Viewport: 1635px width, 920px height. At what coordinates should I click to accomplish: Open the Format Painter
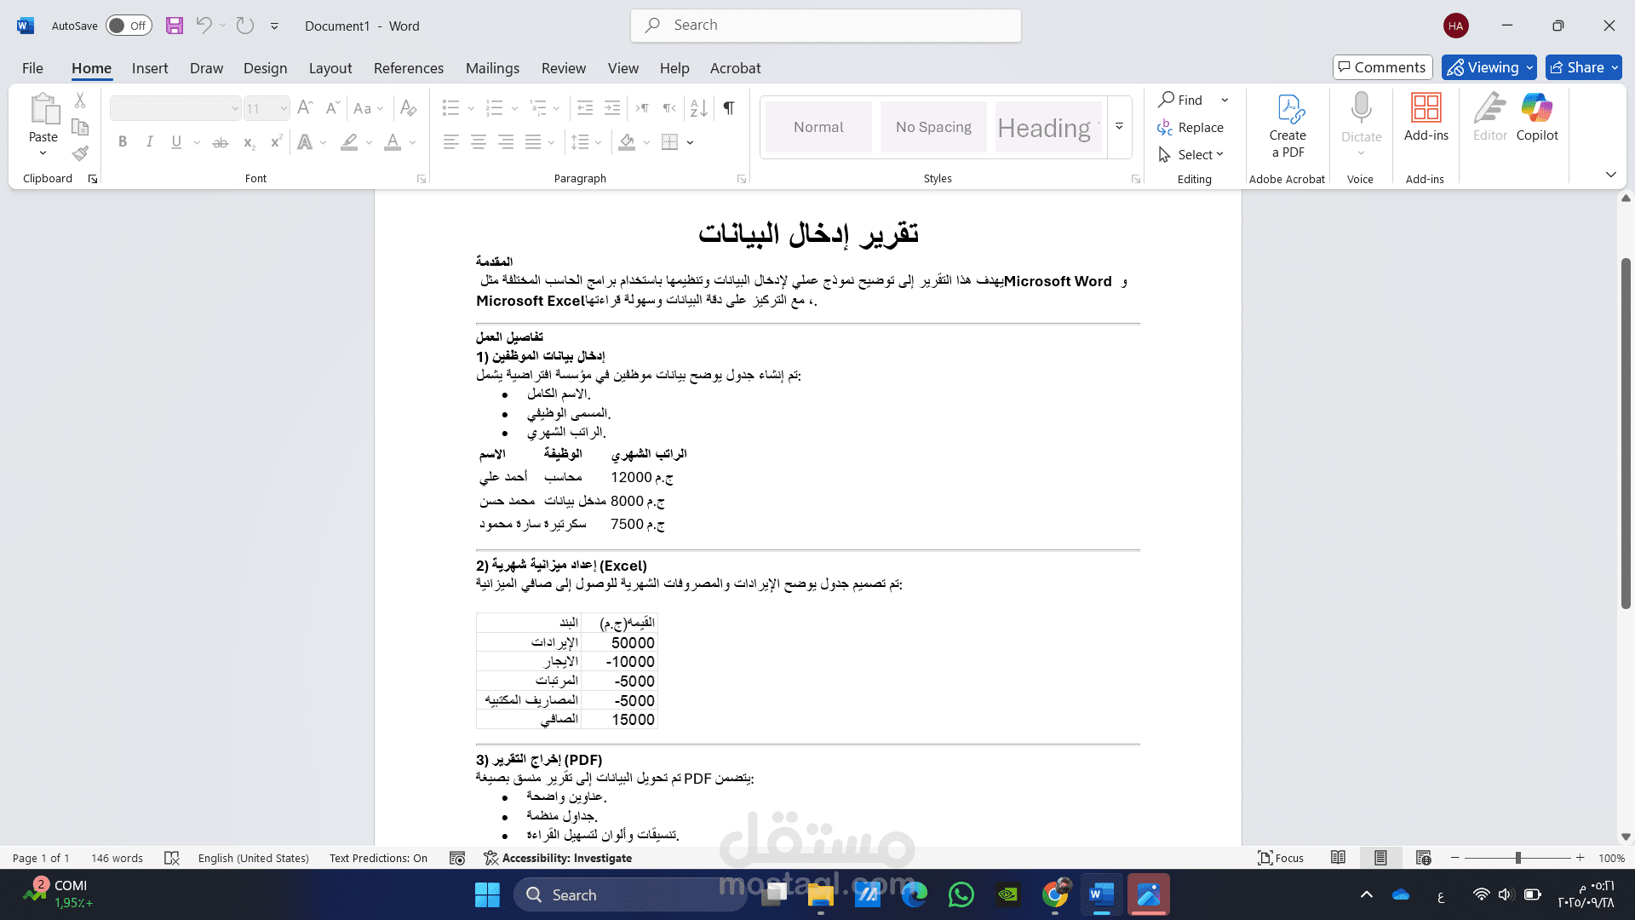tap(80, 154)
